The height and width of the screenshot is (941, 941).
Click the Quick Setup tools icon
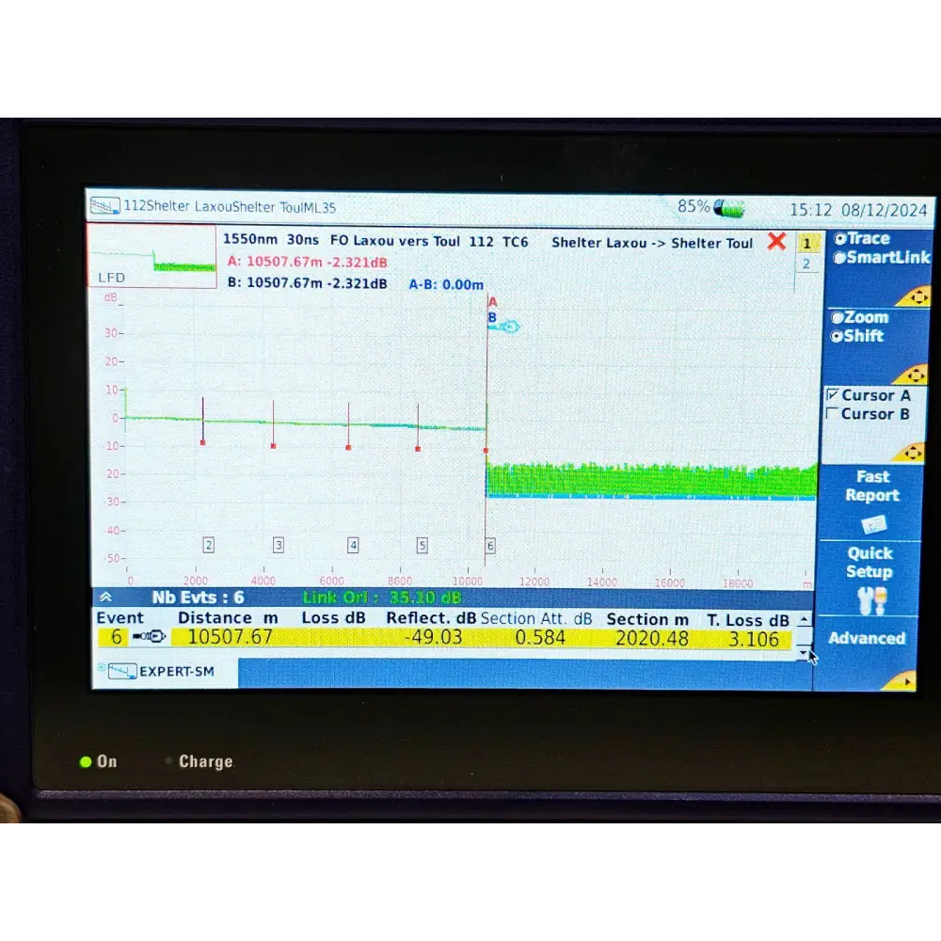(871, 600)
